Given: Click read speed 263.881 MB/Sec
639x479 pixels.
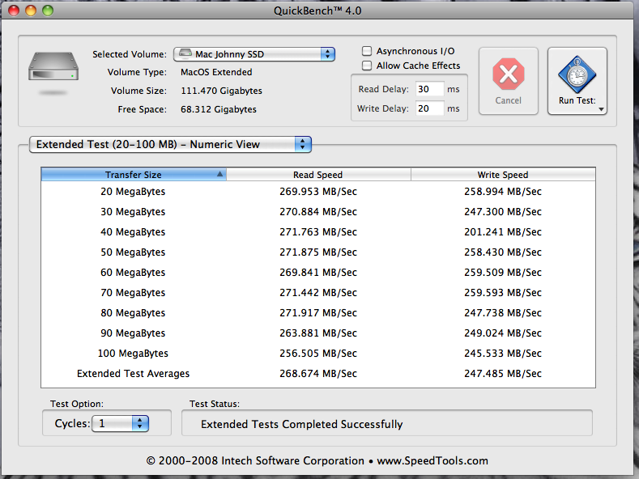Looking at the screenshot, I should click(x=318, y=333).
